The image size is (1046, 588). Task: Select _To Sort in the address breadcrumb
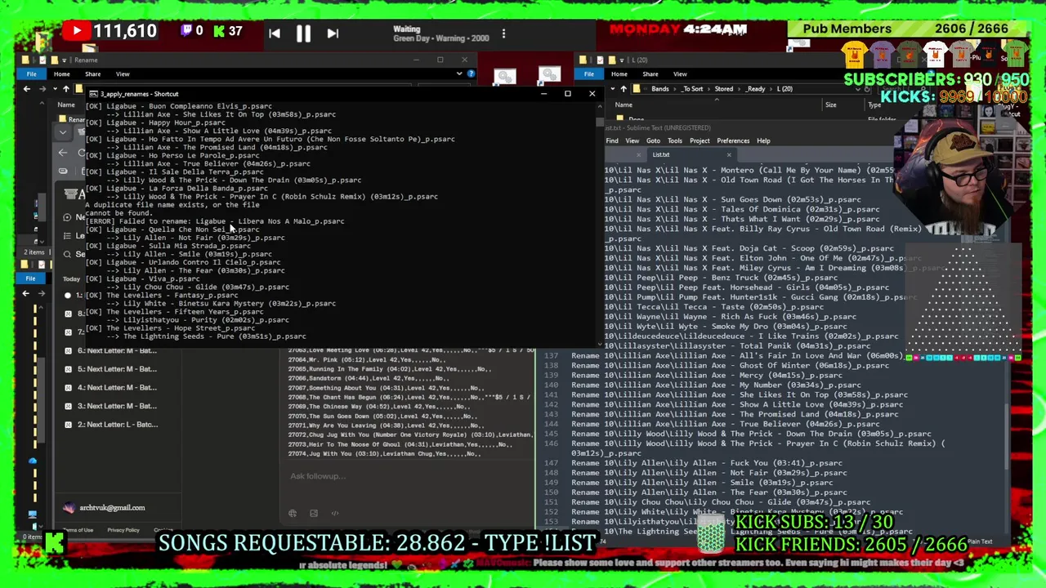(692, 88)
